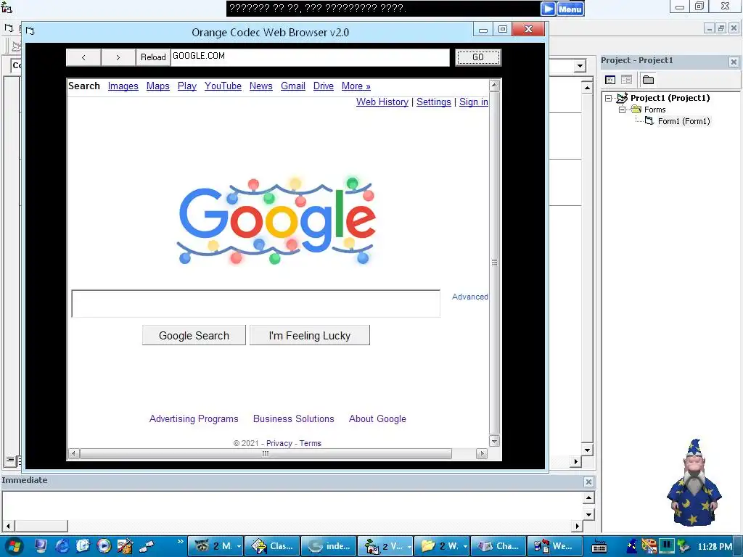The height and width of the screenshot is (557, 743).
Task: Click the browser window's title bar form icon
Action: (30, 31)
